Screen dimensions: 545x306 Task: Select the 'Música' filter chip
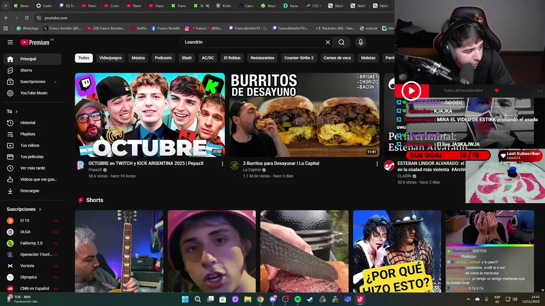138,58
